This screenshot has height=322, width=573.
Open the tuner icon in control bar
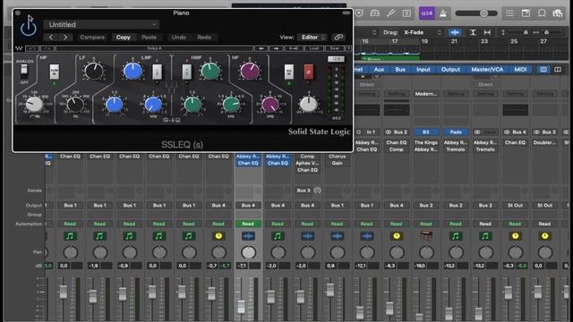pos(390,13)
